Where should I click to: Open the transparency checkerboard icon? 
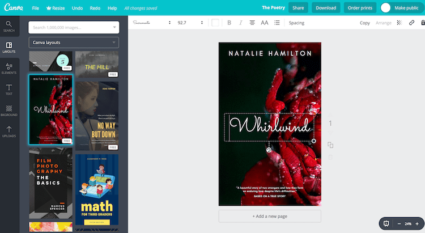point(399,23)
